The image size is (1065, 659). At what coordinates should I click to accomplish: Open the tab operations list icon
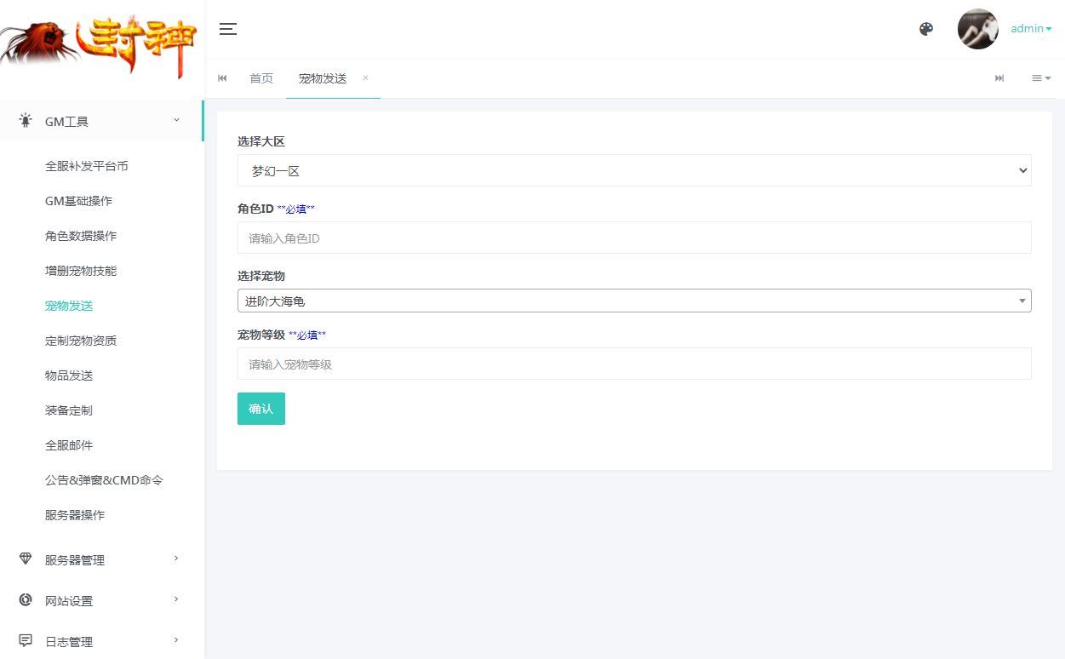click(1039, 77)
